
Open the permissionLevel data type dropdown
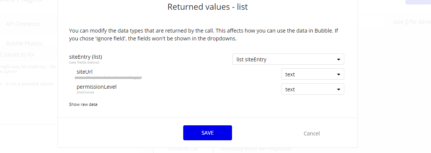(x=312, y=89)
